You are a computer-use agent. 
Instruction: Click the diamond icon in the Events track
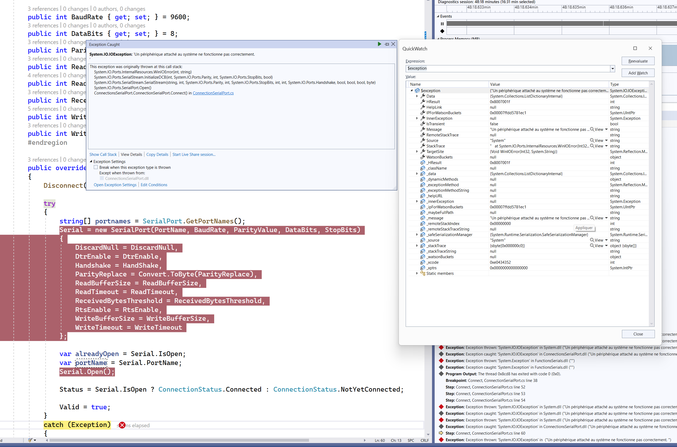click(442, 31)
